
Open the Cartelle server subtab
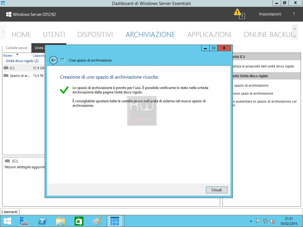tap(17, 48)
